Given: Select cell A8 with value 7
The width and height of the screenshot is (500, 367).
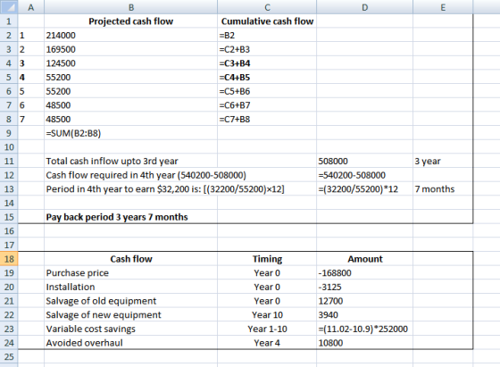Looking at the screenshot, I should pos(31,119).
